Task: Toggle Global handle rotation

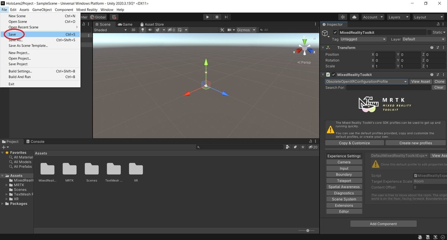Action: 98,17
